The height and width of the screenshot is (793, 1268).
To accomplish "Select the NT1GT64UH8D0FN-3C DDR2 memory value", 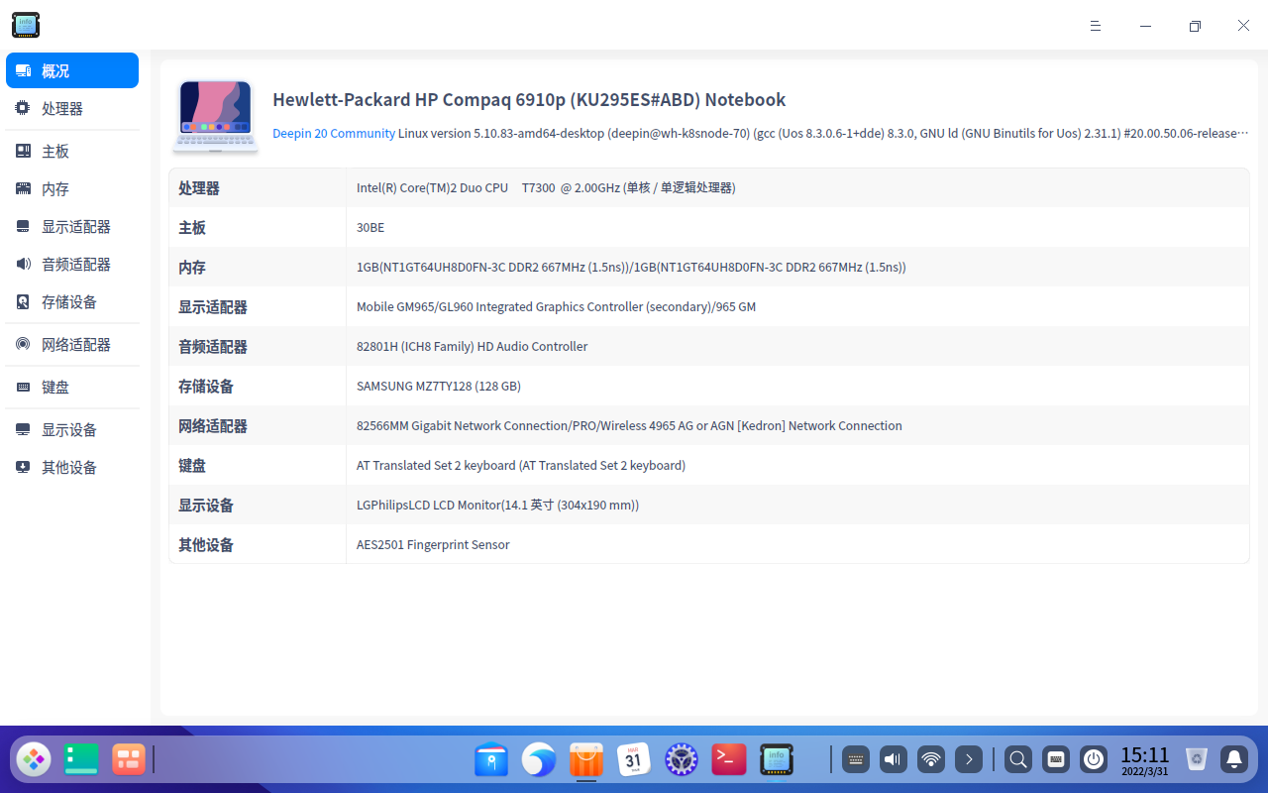I will coord(631,267).
